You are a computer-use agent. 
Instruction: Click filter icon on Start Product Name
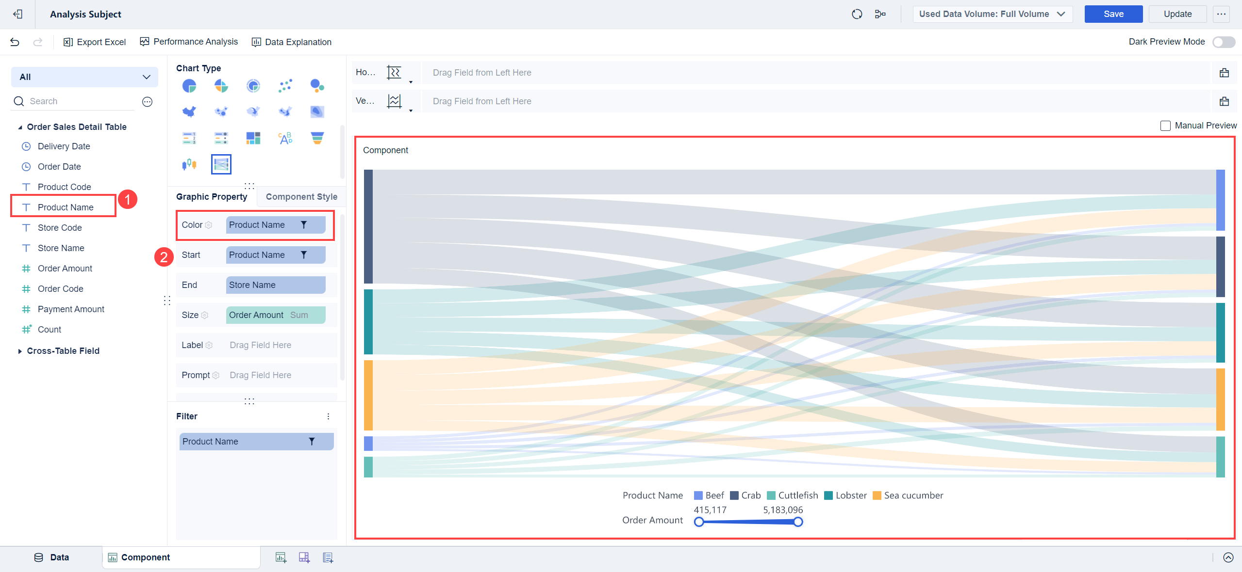coord(304,255)
